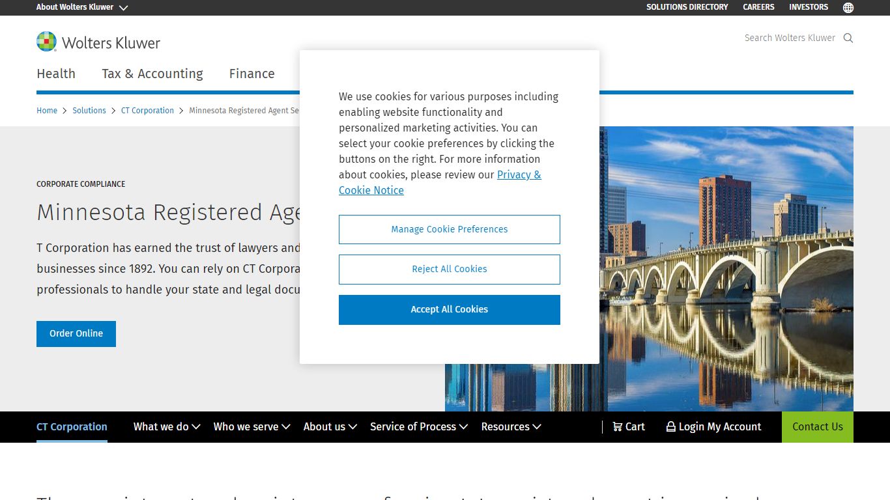Image resolution: width=890 pixels, height=500 pixels.
Task: Go to Solutions Directory
Action: [x=687, y=7]
